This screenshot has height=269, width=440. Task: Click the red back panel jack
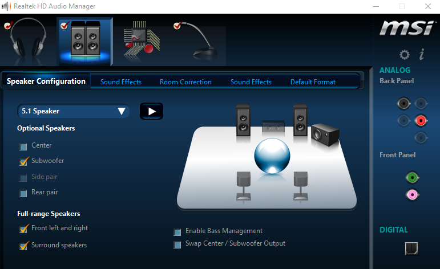[421, 120]
